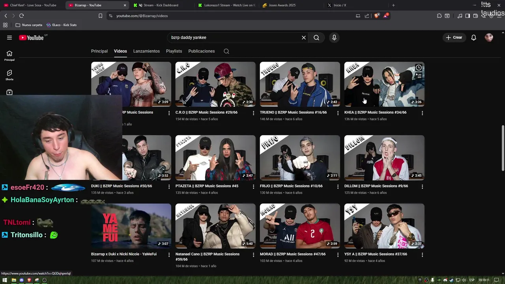This screenshot has height=284, width=505.
Task: Open Steam tray icon
Action: click(x=451, y=280)
